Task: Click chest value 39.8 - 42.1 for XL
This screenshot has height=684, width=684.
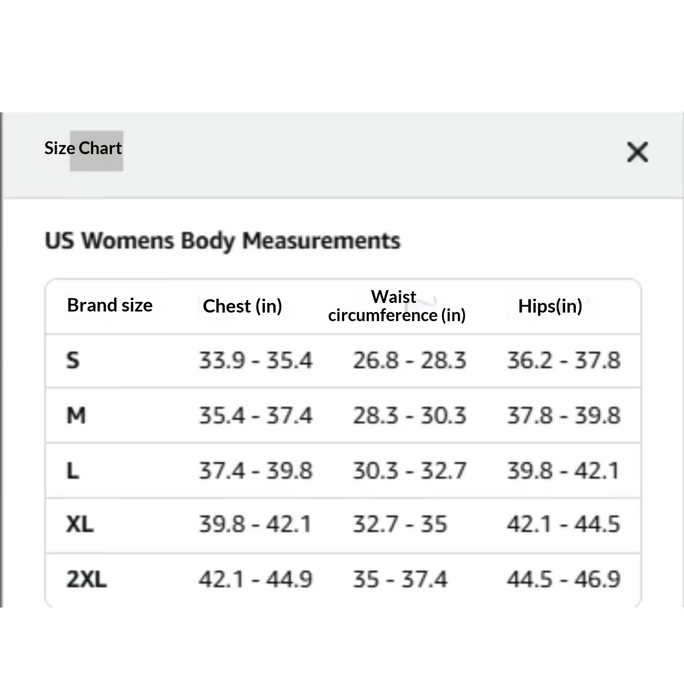Action: pyautogui.click(x=255, y=524)
